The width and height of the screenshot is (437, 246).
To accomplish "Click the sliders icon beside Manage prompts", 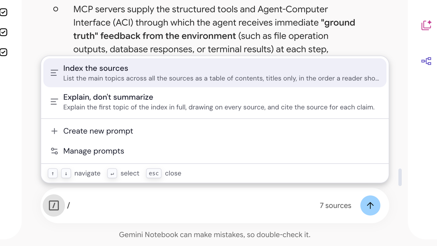I will [x=54, y=151].
